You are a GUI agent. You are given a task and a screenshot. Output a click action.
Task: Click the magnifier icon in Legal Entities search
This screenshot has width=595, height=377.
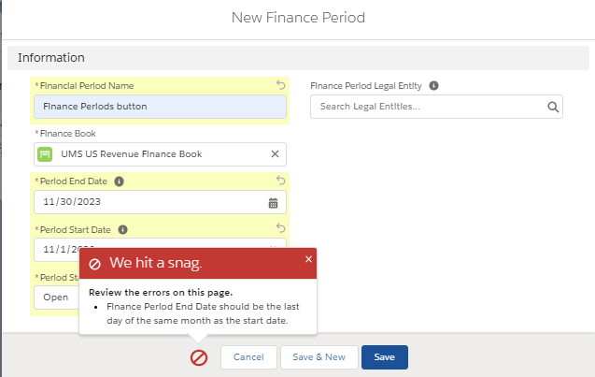553,107
